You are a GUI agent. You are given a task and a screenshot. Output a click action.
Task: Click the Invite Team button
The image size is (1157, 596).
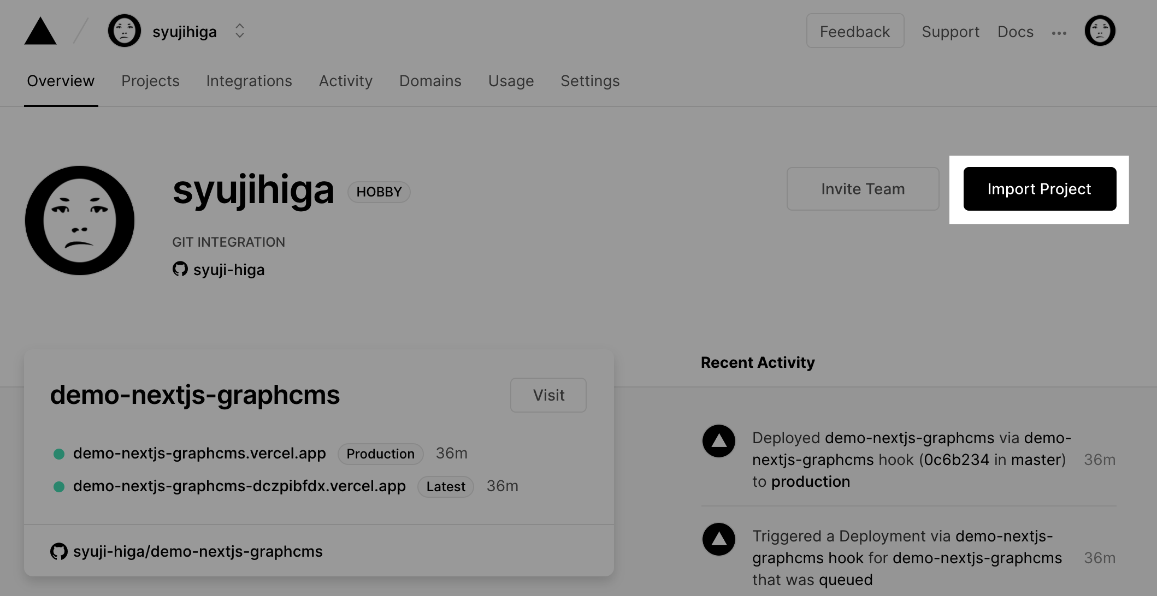point(863,189)
